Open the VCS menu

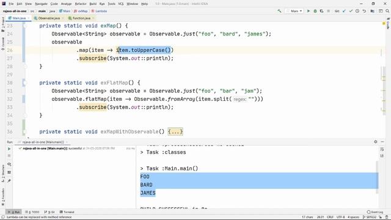[121, 4]
